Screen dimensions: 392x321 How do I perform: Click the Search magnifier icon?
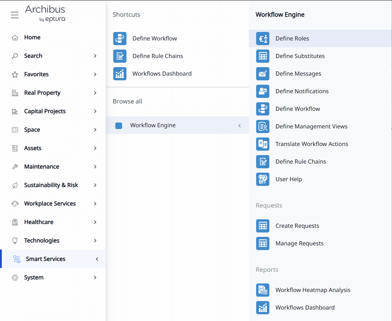click(x=15, y=56)
